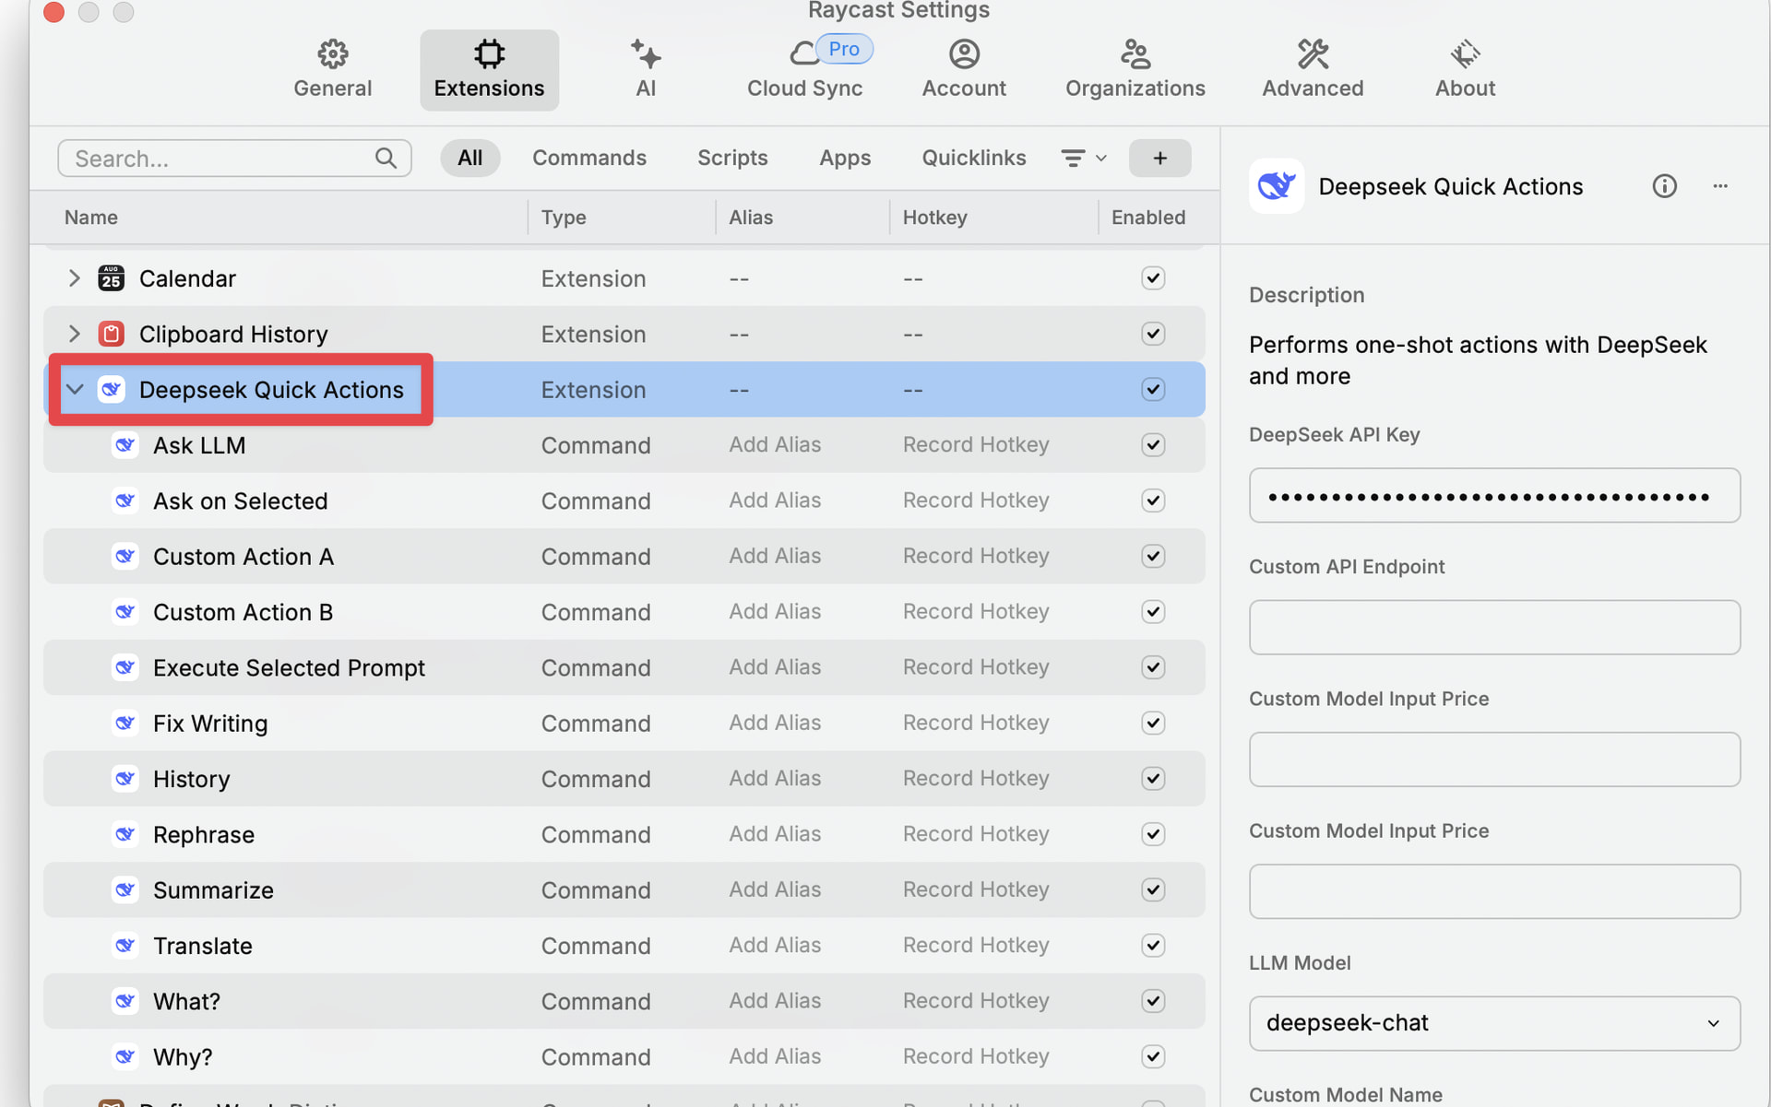The image size is (1771, 1107).
Task: Click the History command icon
Action: click(125, 779)
